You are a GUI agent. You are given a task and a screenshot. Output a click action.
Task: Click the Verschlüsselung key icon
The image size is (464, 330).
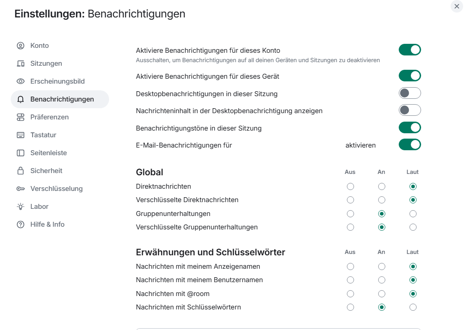(x=21, y=189)
